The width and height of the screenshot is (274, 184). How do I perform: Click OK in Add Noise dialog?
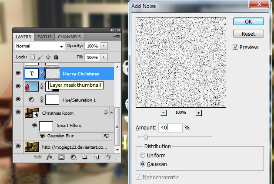pos(248,21)
